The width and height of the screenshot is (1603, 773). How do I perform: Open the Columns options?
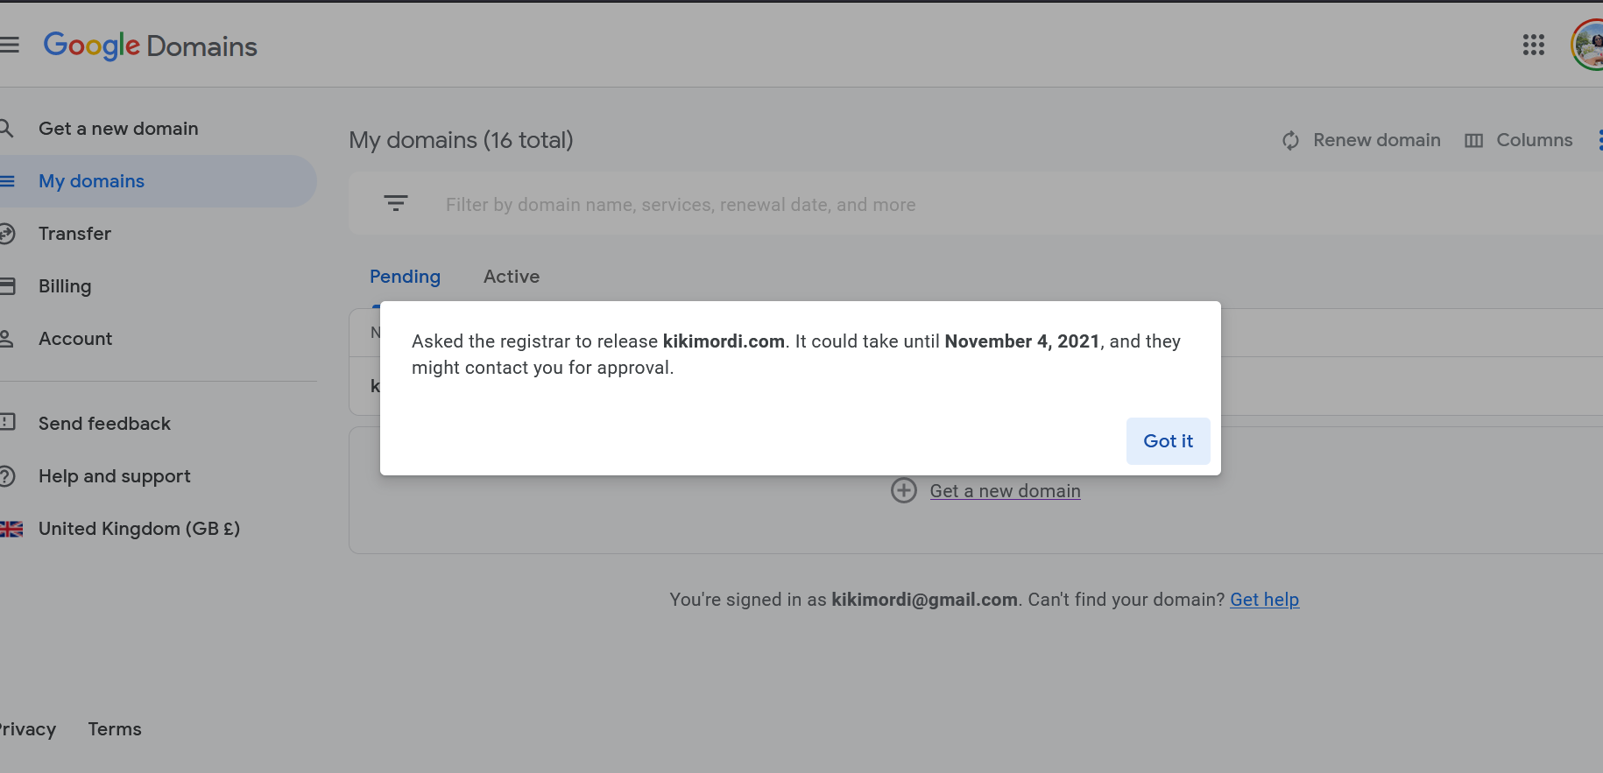1518,140
